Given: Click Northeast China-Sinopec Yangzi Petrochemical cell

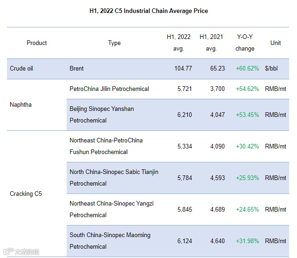Looking at the screenshot, I should coord(111,209).
